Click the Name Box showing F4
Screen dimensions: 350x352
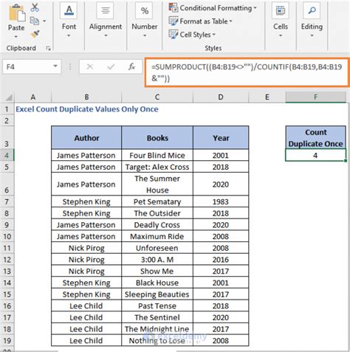[27, 66]
